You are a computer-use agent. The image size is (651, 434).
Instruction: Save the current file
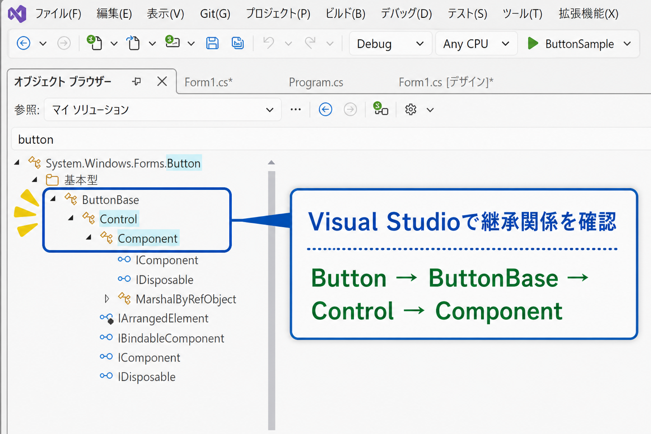(212, 43)
